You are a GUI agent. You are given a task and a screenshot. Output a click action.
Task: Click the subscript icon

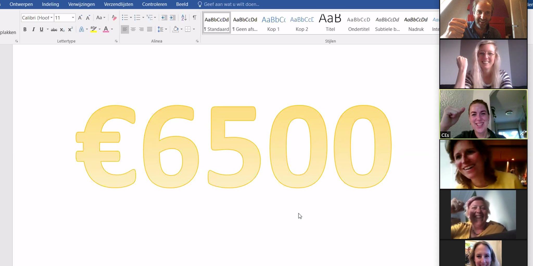[x=62, y=30]
